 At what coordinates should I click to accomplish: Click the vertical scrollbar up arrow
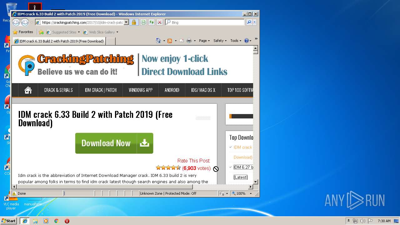pyautogui.click(x=255, y=48)
